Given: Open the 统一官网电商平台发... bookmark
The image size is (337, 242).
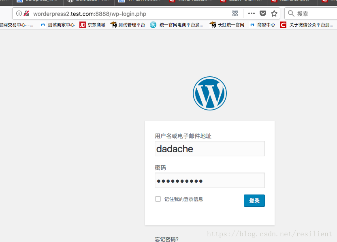Looking at the screenshot, I should tap(177, 25).
